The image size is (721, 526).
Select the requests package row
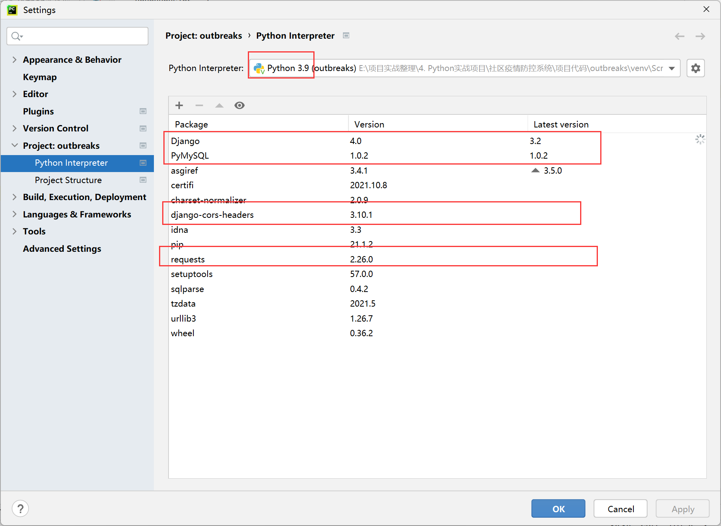pos(437,259)
